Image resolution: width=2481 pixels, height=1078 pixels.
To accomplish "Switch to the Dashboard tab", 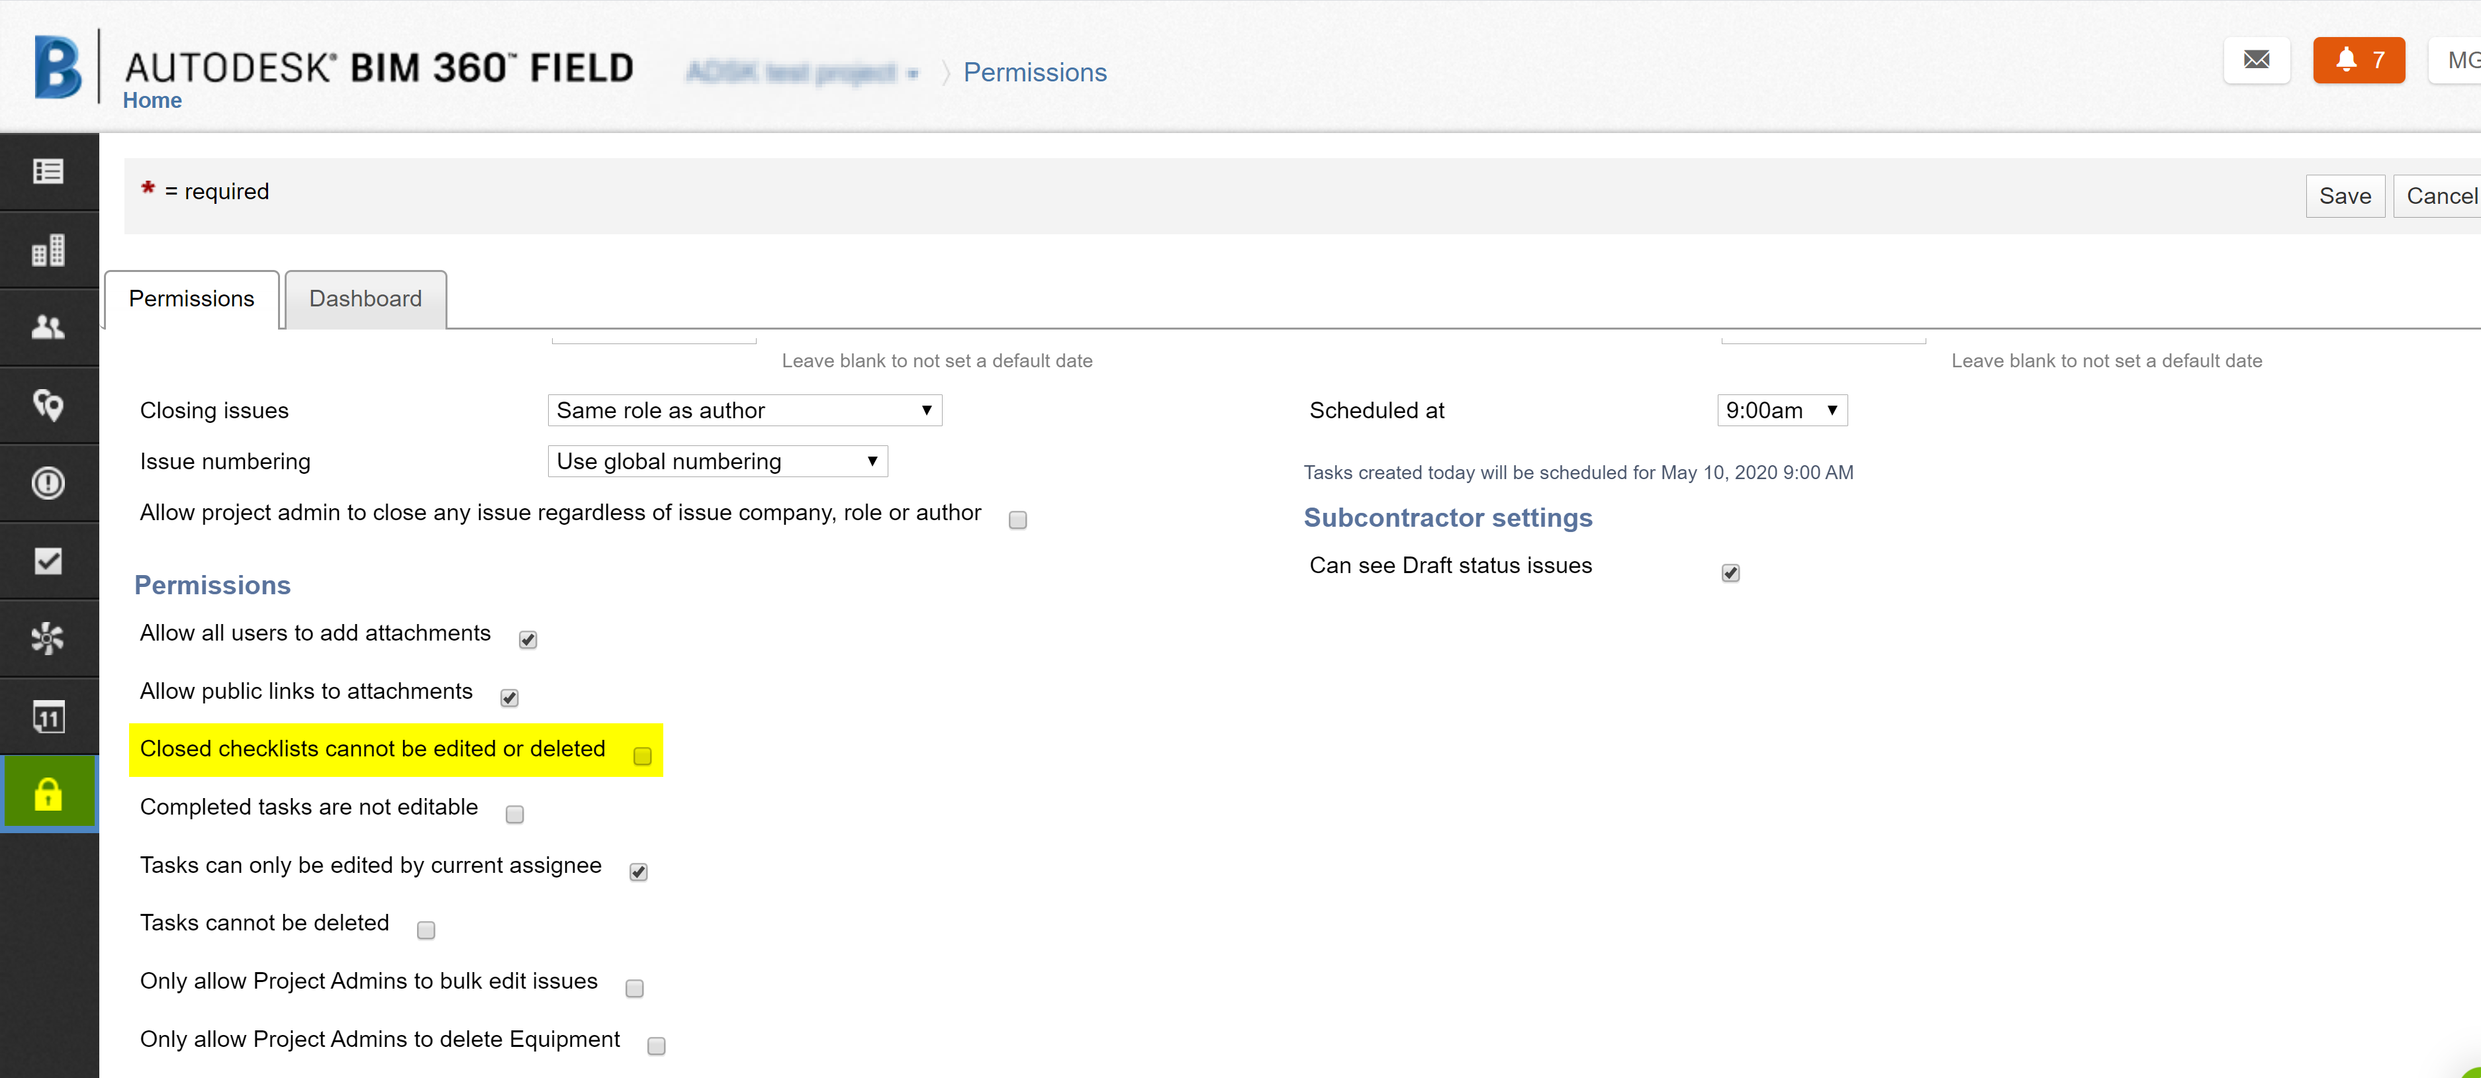I will pyautogui.click(x=365, y=298).
